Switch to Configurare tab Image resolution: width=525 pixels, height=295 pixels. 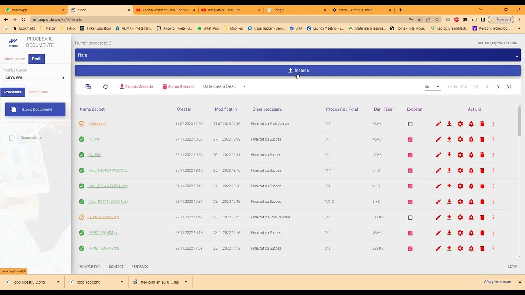[x=39, y=92]
